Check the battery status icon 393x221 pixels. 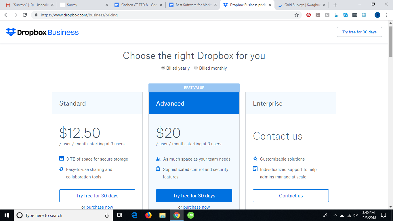point(342,215)
